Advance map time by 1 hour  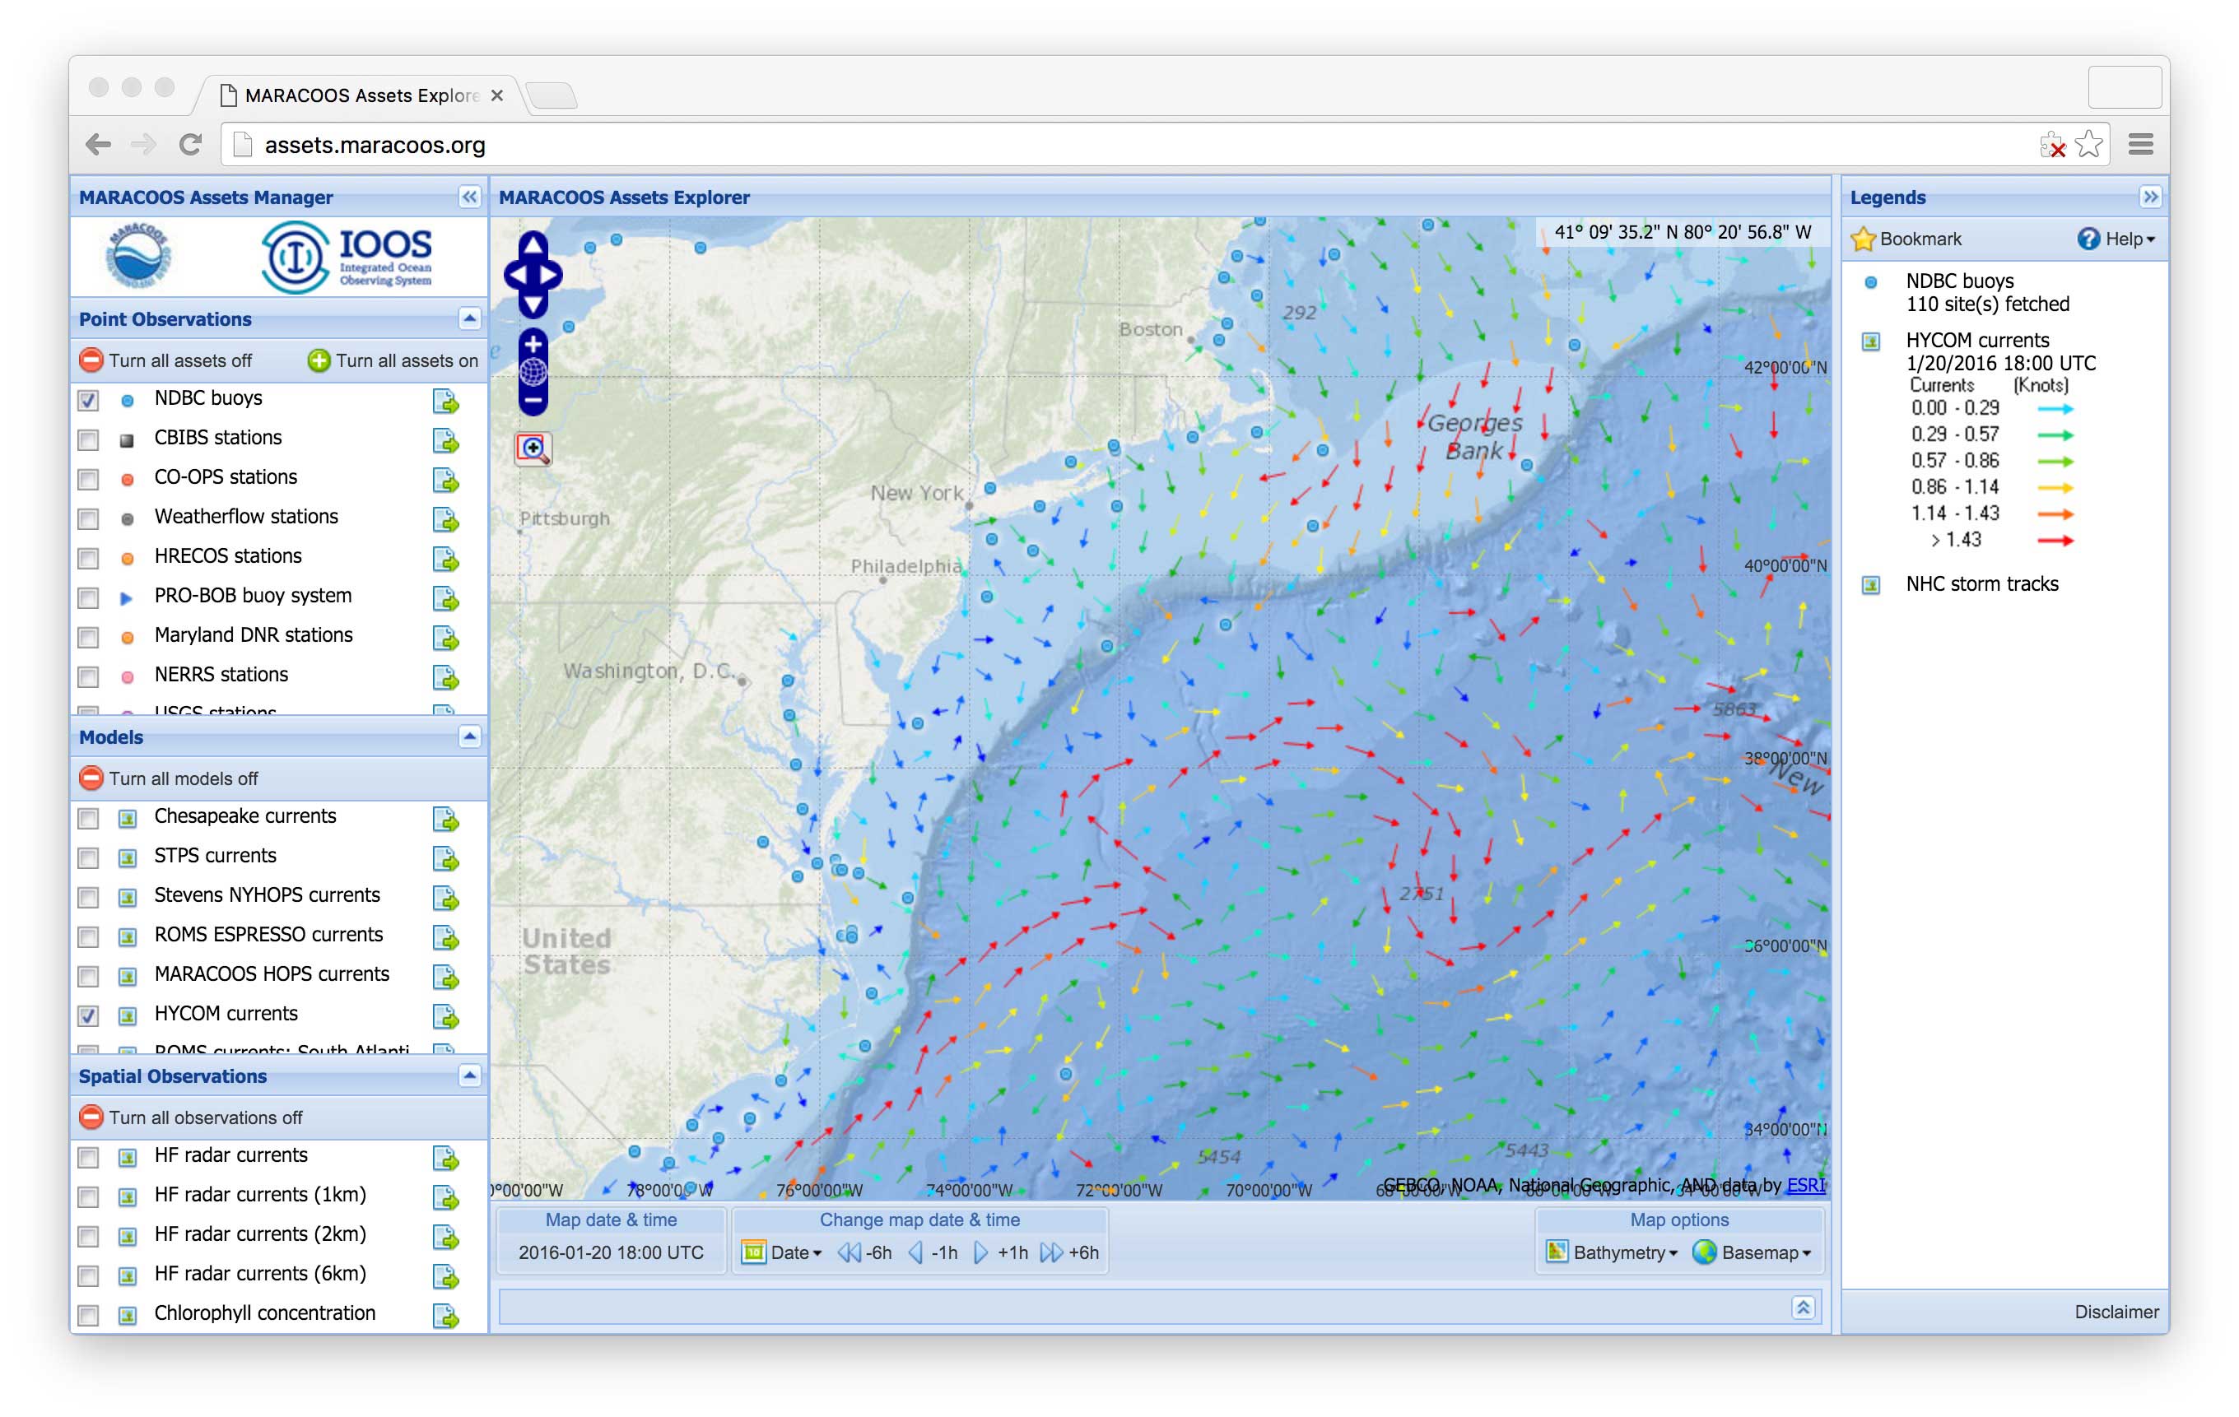1000,1252
